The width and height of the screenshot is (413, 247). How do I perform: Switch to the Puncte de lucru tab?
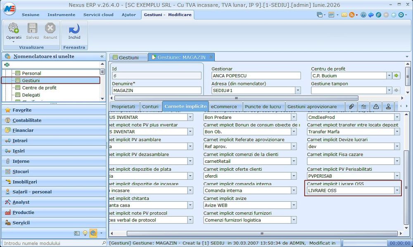(x=263, y=106)
